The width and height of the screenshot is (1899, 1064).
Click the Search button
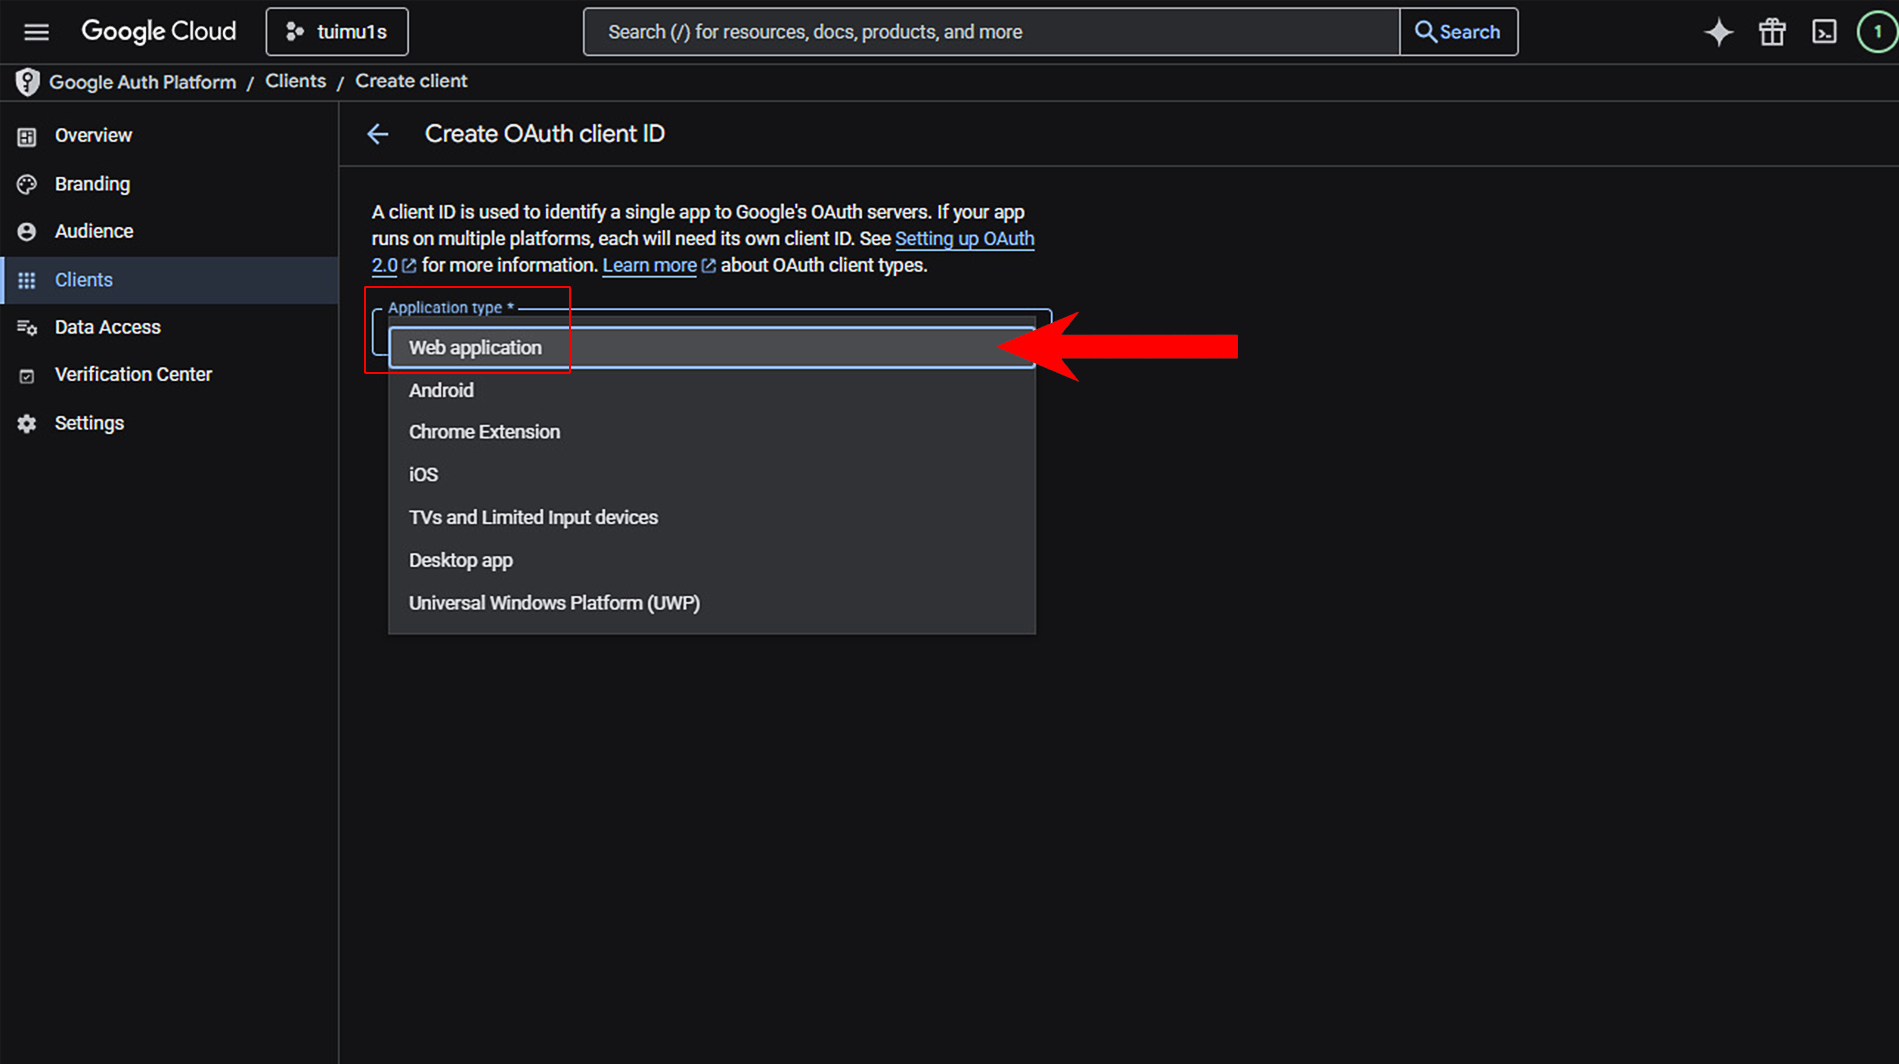(x=1458, y=32)
